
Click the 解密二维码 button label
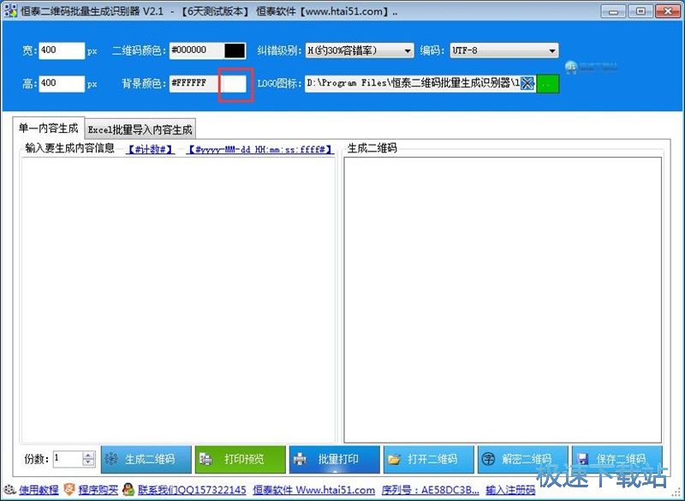coord(527,459)
